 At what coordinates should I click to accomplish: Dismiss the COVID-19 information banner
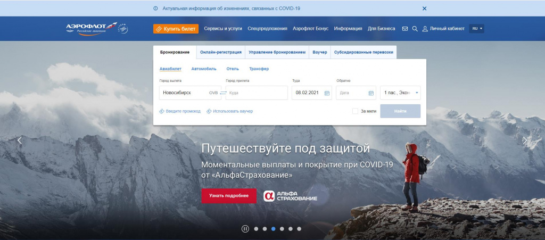click(x=424, y=9)
